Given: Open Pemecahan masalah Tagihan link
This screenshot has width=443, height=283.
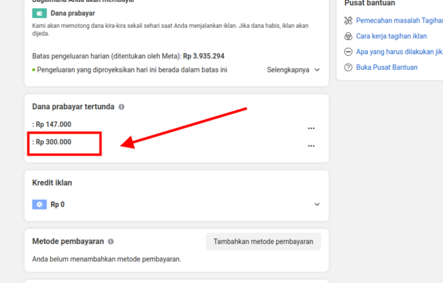Looking at the screenshot, I should tap(399, 21).
